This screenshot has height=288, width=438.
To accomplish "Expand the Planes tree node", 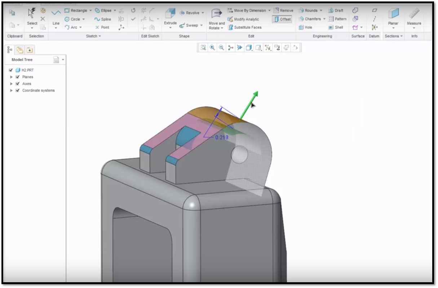I will tap(12, 77).
